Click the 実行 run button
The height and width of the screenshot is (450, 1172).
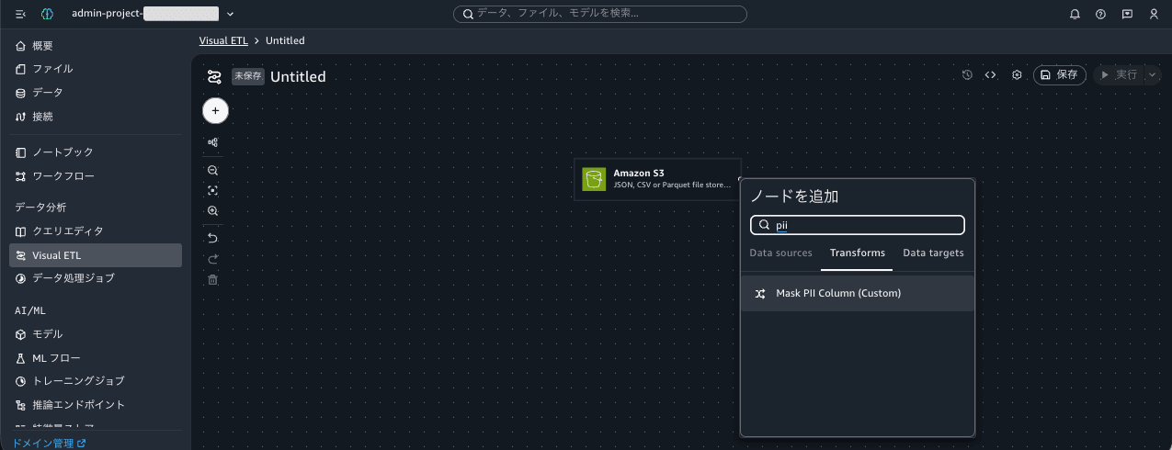coord(1119,75)
